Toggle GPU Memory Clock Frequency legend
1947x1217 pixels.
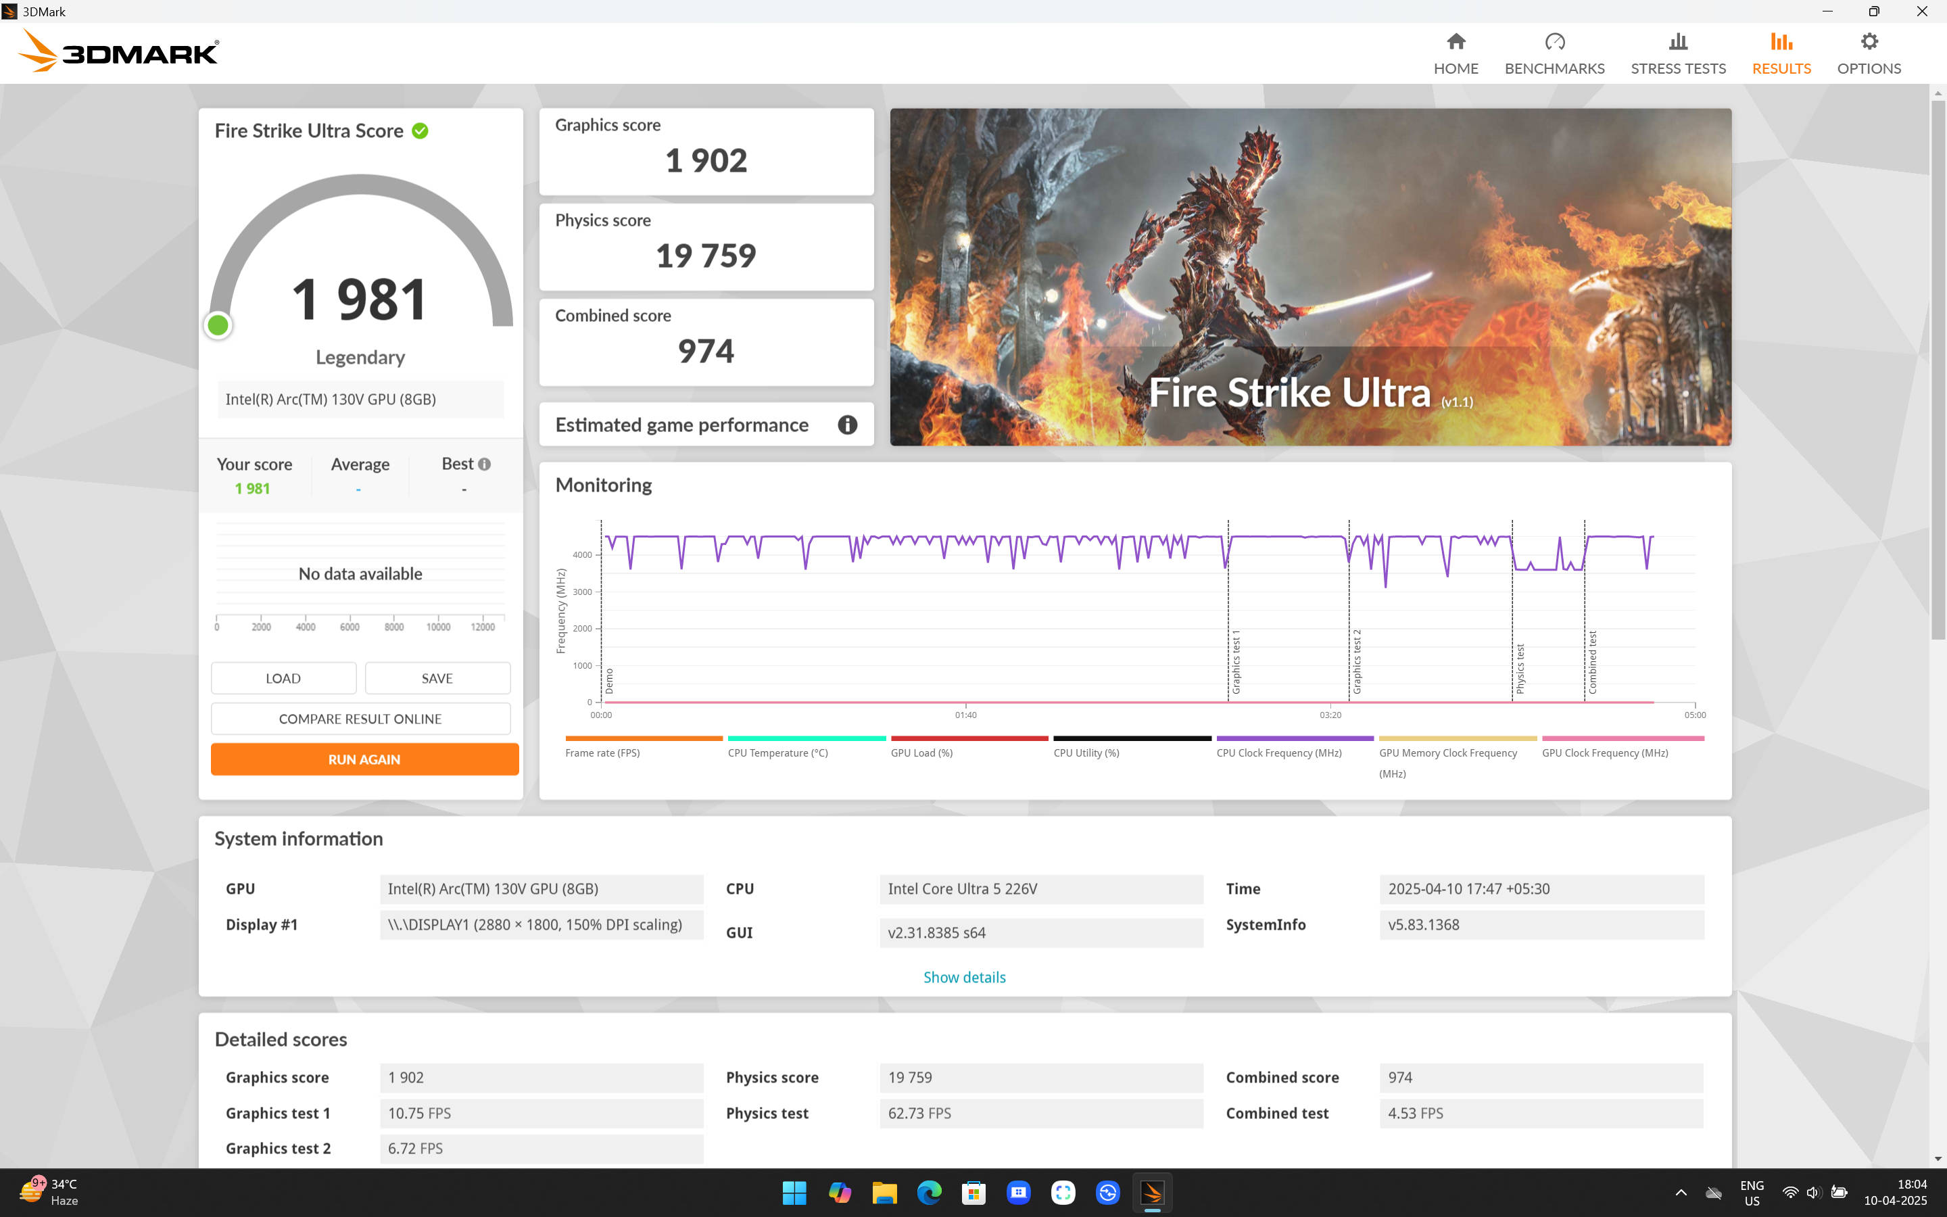coord(1457,757)
